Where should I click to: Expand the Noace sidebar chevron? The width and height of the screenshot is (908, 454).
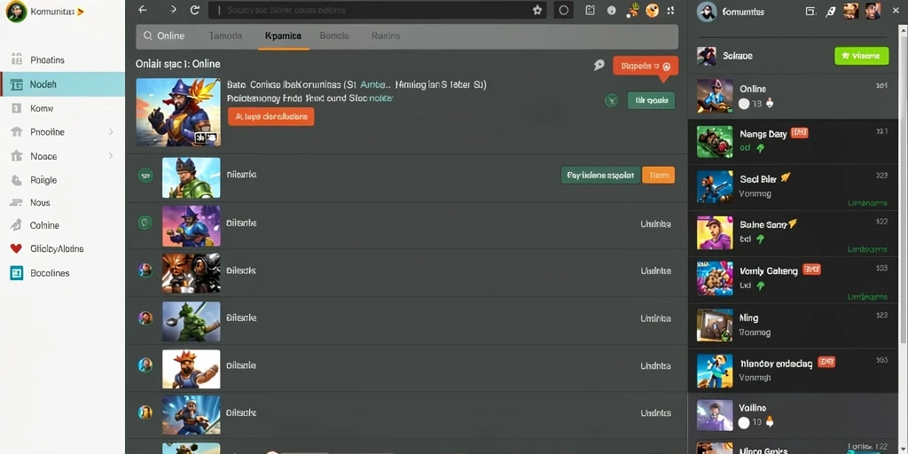pos(111,156)
